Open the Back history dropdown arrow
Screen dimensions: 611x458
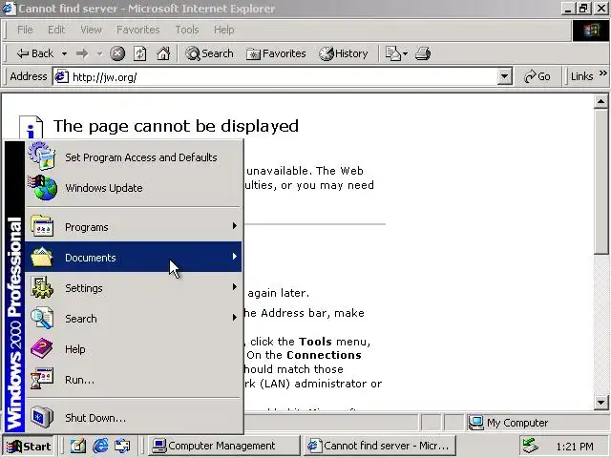tap(64, 53)
